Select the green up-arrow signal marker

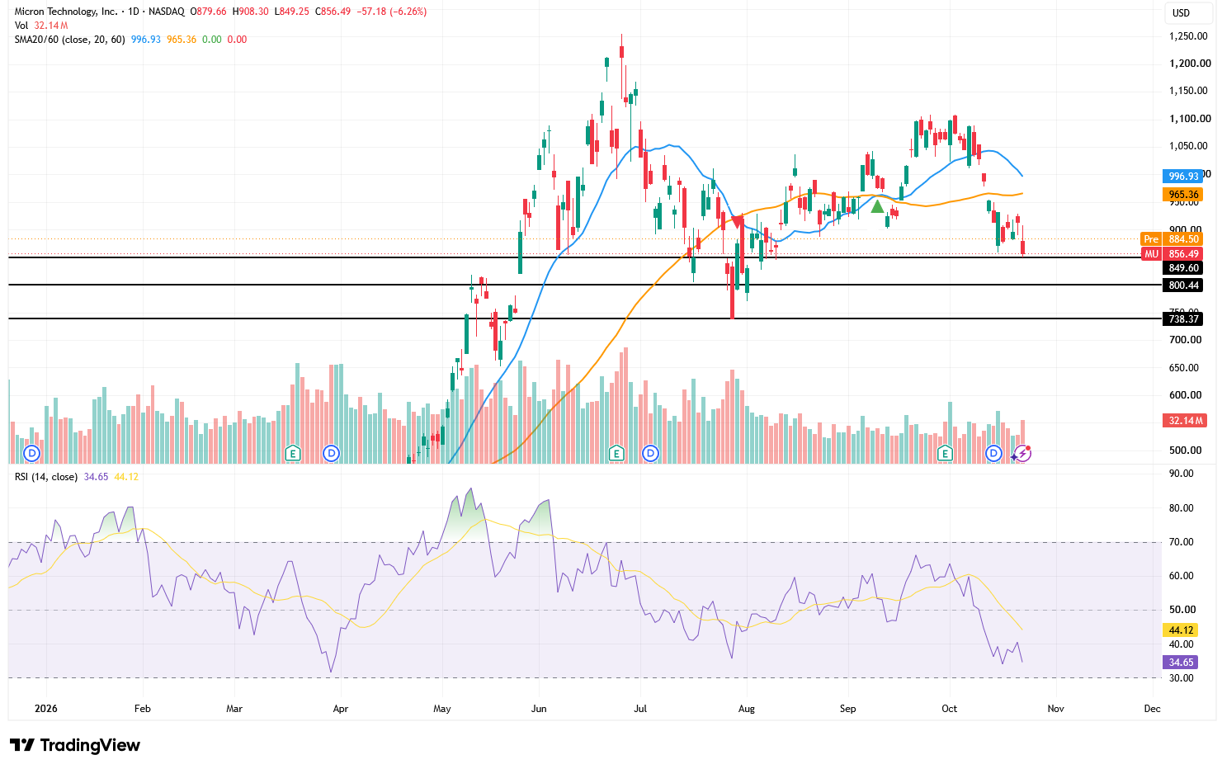coord(878,206)
